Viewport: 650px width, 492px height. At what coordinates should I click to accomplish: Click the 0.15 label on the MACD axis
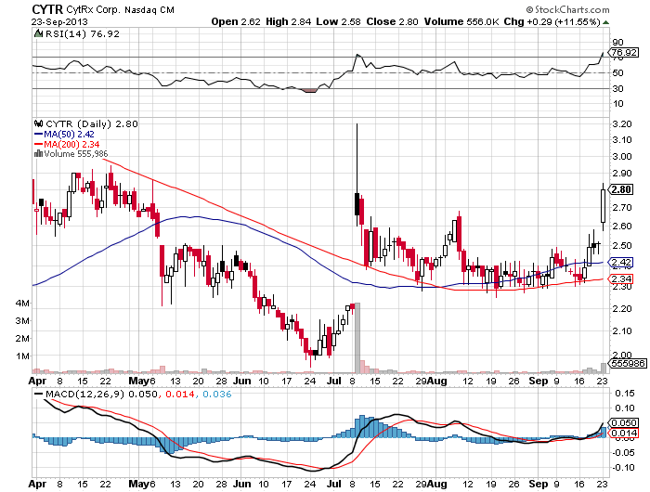(x=624, y=393)
